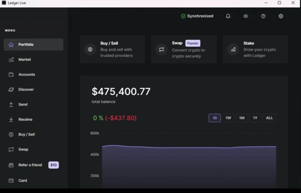The width and height of the screenshot is (301, 193).
Task: Open the Stake banner card
Action: click(x=255, y=49)
